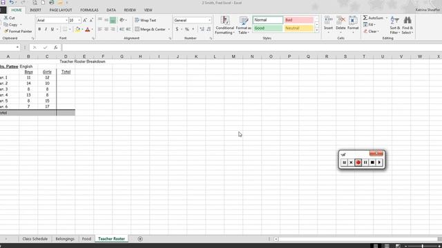Increase font size with the larger A button
This screenshot has width=442, height=248.
(85, 20)
